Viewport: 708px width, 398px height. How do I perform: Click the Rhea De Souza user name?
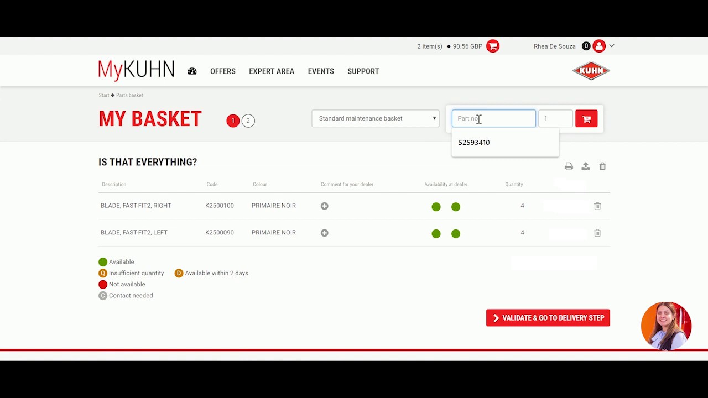555,46
